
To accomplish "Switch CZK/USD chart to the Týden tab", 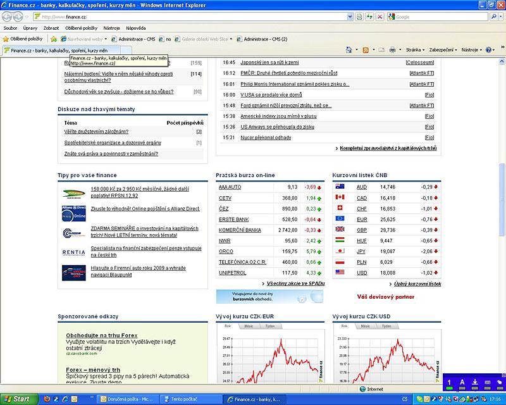I will (x=386, y=326).
